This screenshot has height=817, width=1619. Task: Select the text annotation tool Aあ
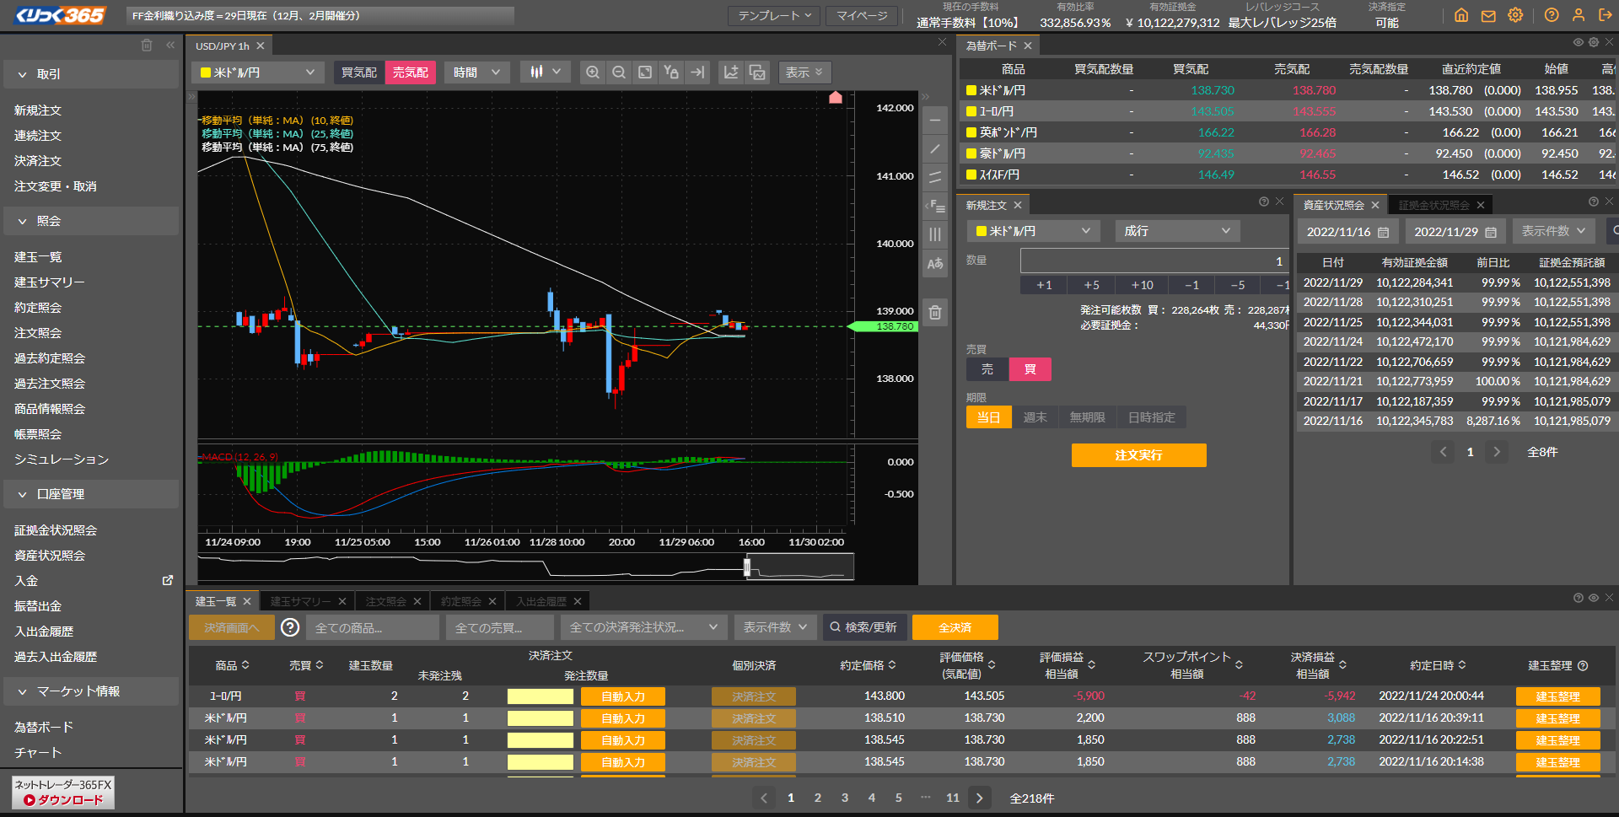point(935,263)
